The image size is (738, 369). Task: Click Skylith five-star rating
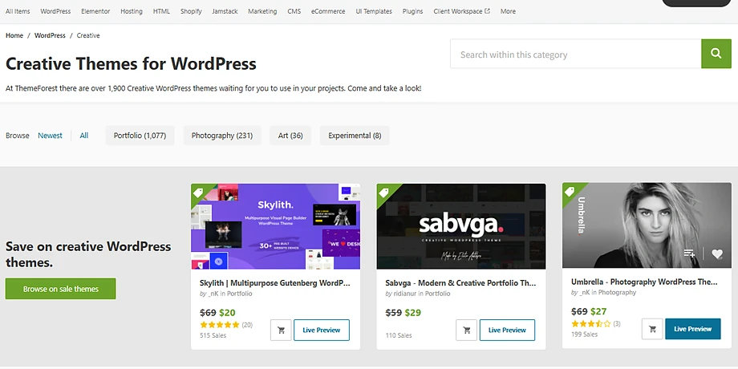220,325
